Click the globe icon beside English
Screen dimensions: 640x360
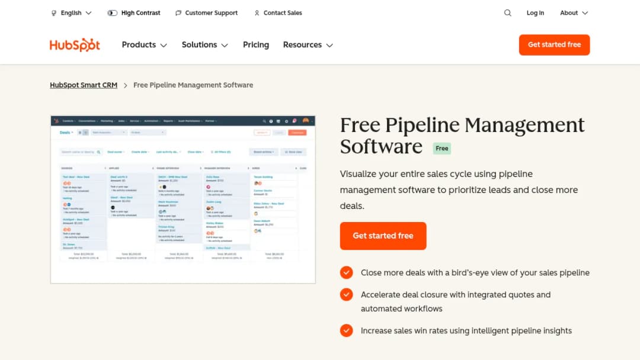pos(54,13)
